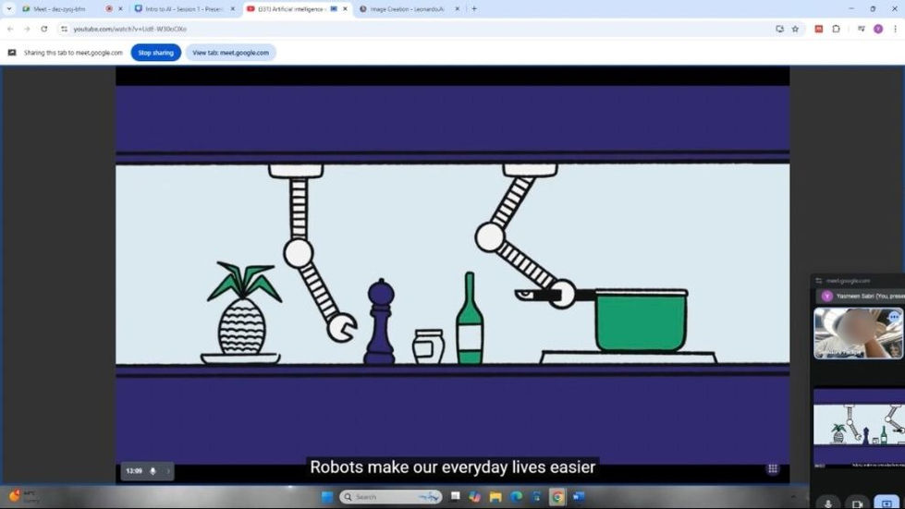Open Microsoft Edge from taskbar
905x509 pixels.
click(x=516, y=496)
